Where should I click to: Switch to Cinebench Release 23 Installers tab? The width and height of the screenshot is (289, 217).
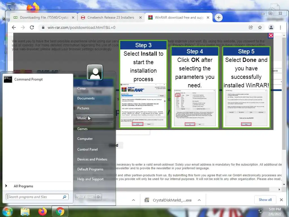(x=111, y=18)
